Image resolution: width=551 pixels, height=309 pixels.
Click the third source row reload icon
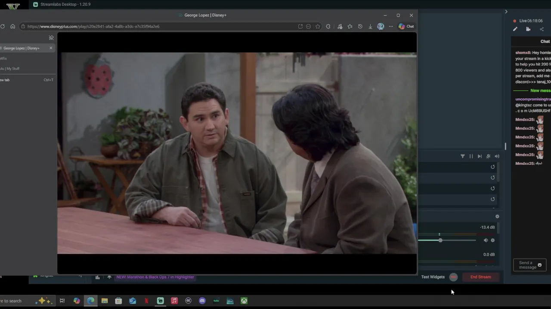(493, 188)
